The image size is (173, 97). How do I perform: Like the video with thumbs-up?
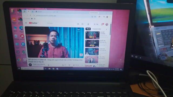63,65
